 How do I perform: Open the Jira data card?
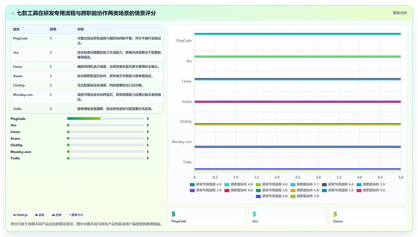288,217
